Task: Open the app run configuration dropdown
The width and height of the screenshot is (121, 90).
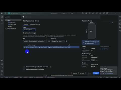Action: (64, 13)
